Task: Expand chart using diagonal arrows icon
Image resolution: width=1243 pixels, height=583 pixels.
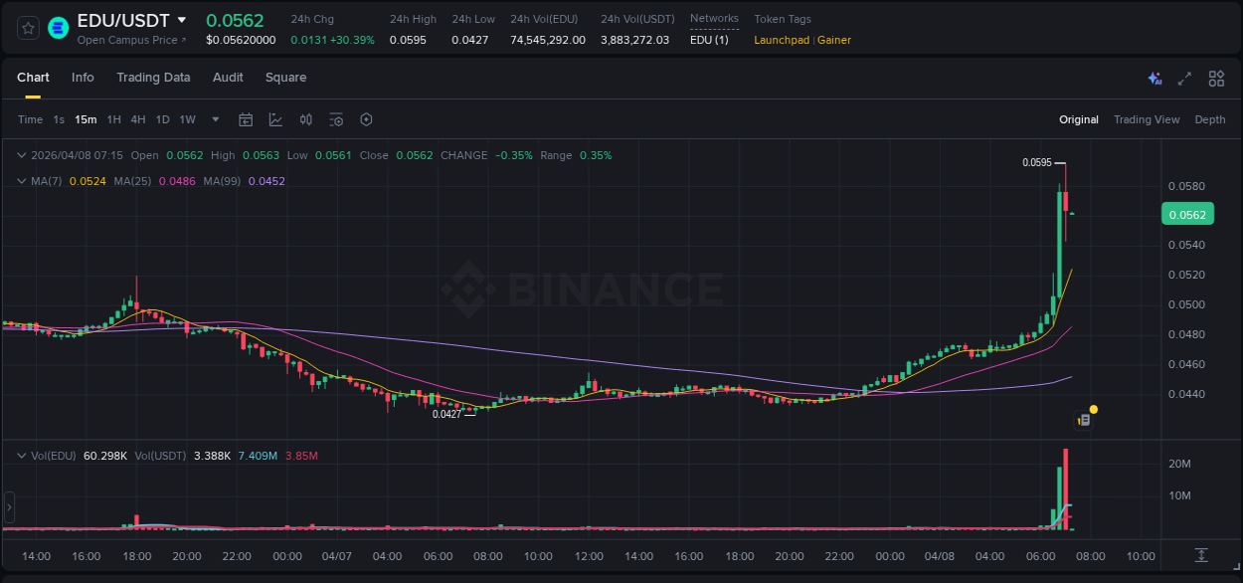Action: [x=1184, y=78]
